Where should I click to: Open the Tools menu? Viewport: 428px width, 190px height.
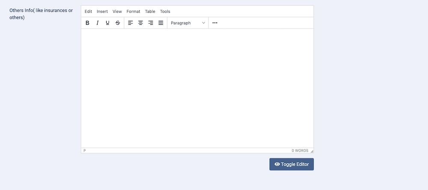[165, 12]
